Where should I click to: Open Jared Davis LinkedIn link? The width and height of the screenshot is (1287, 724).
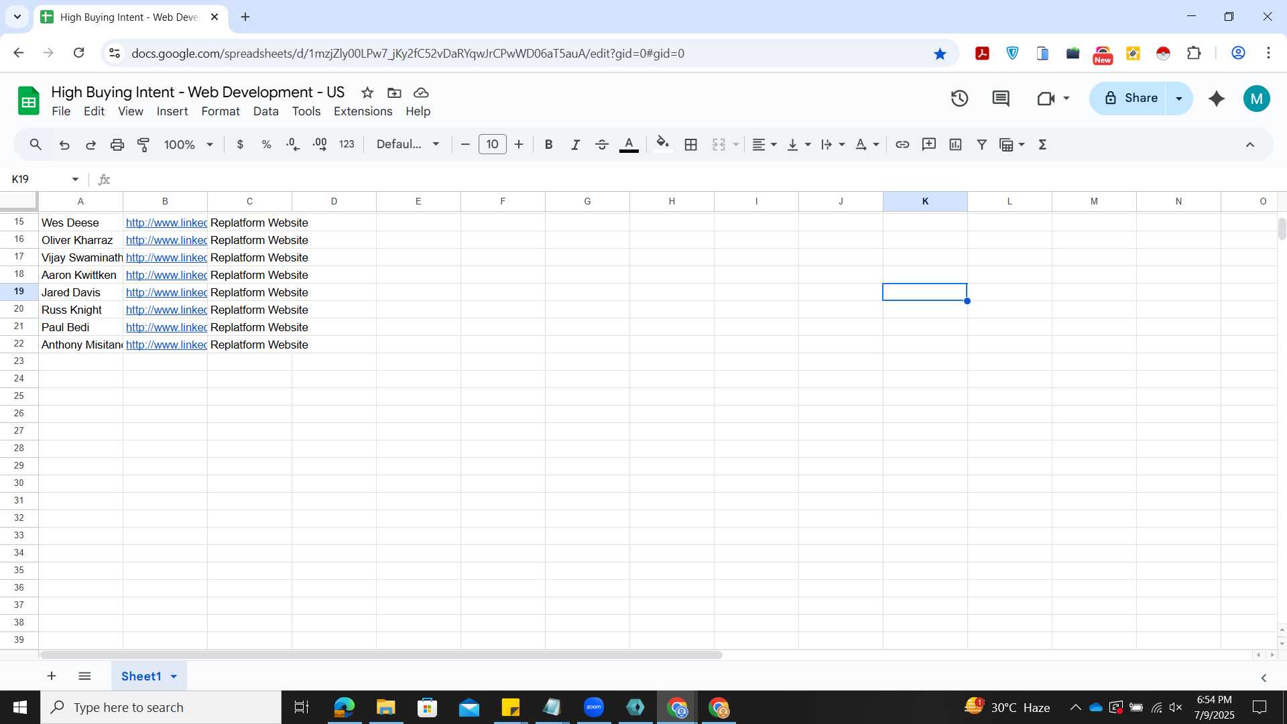[x=166, y=292]
